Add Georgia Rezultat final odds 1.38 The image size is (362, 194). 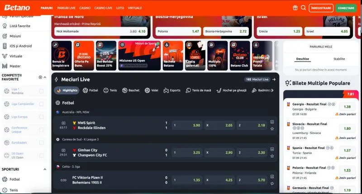347,107
